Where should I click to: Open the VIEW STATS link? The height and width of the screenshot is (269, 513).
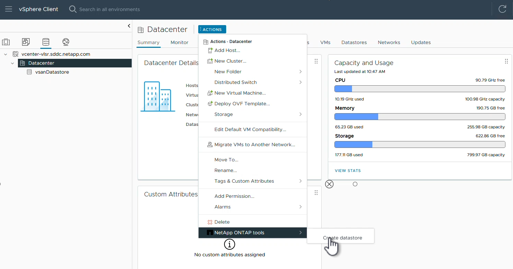348,171
